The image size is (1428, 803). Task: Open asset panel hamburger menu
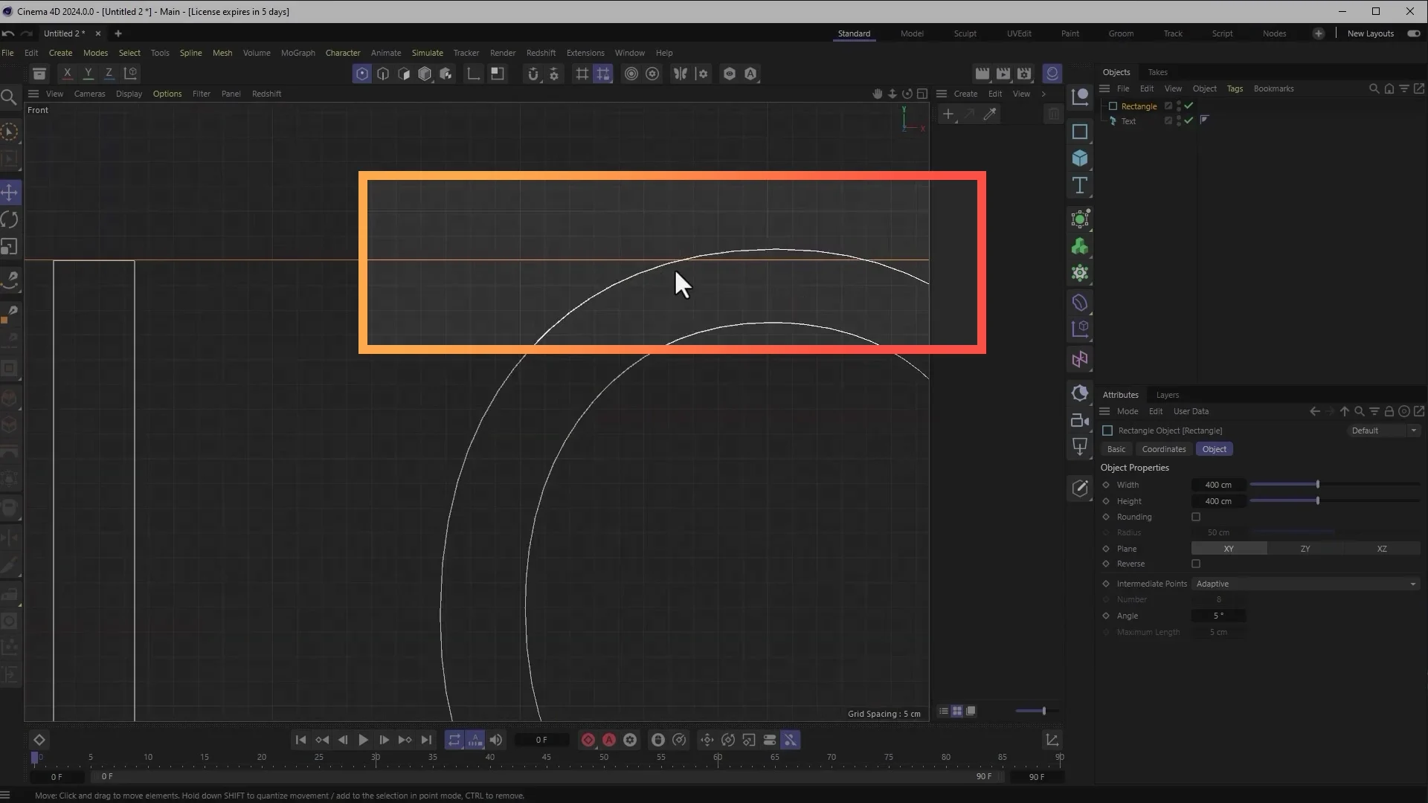tap(942, 94)
